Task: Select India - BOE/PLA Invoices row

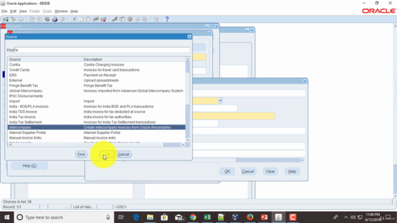Action: click(97, 107)
